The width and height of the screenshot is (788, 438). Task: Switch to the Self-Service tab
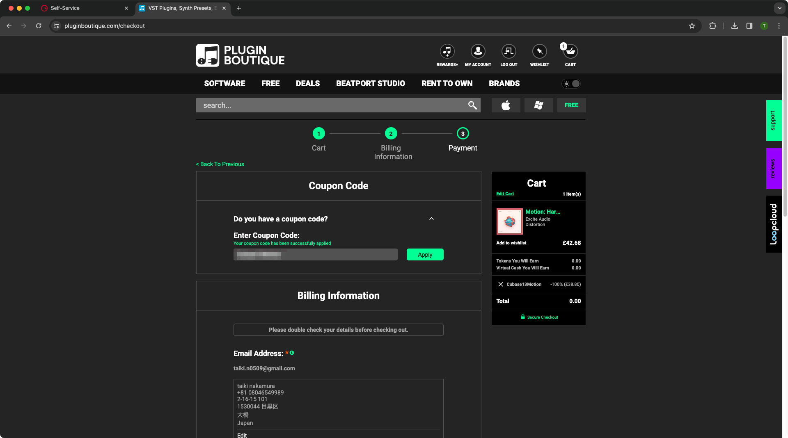pyautogui.click(x=84, y=8)
